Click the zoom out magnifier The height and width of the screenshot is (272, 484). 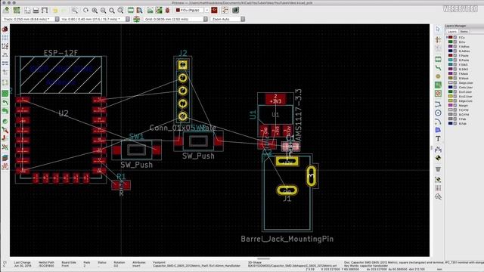(x=103, y=10)
